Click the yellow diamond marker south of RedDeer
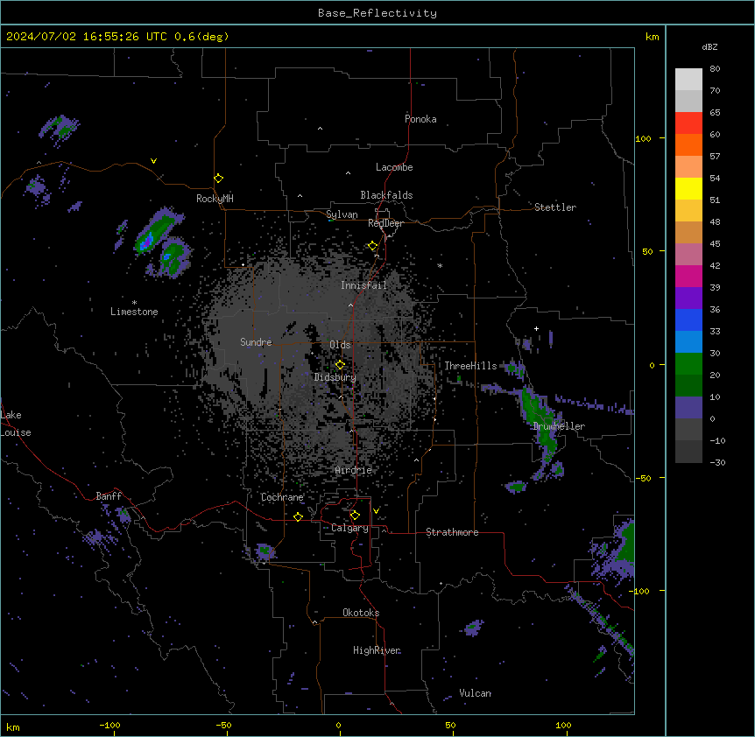The image size is (755, 737). pyautogui.click(x=372, y=246)
